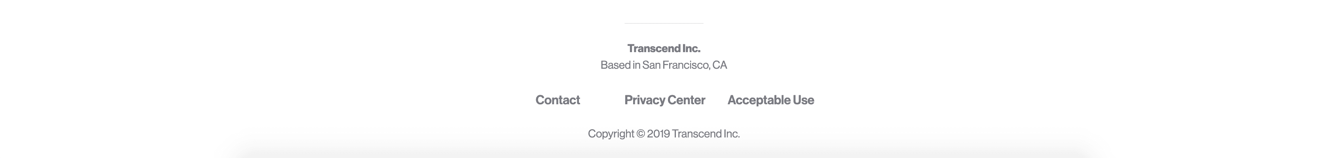Screen dimensions: 1328x158
Task: Click the thin horizontal divider line
Action: click(664, 23)
